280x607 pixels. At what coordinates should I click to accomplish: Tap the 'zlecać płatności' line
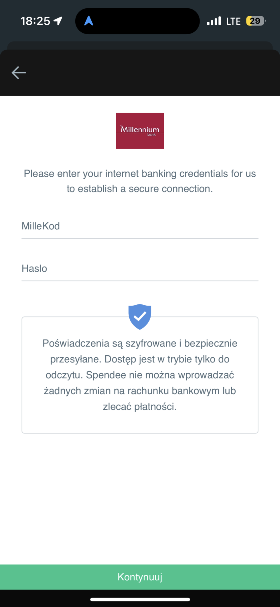[x=140, y=406]
